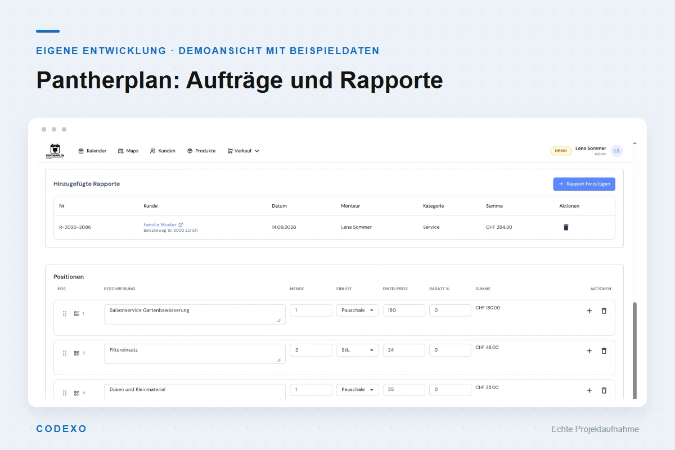The height and width of the screenshot is (450, 675).
Task: Open the Kunden section
Action: click(163, 151)
